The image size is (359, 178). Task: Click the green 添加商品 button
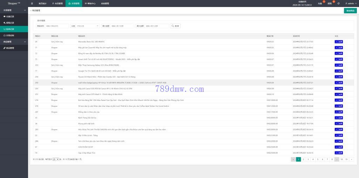click(350, 11)
